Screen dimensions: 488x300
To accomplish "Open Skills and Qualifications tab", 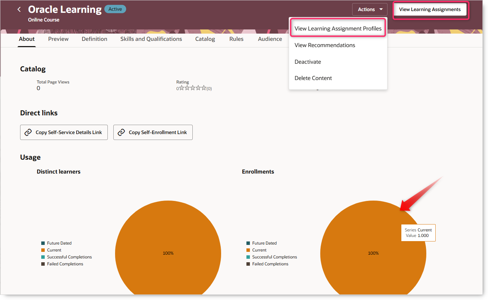I will (151, 39).
